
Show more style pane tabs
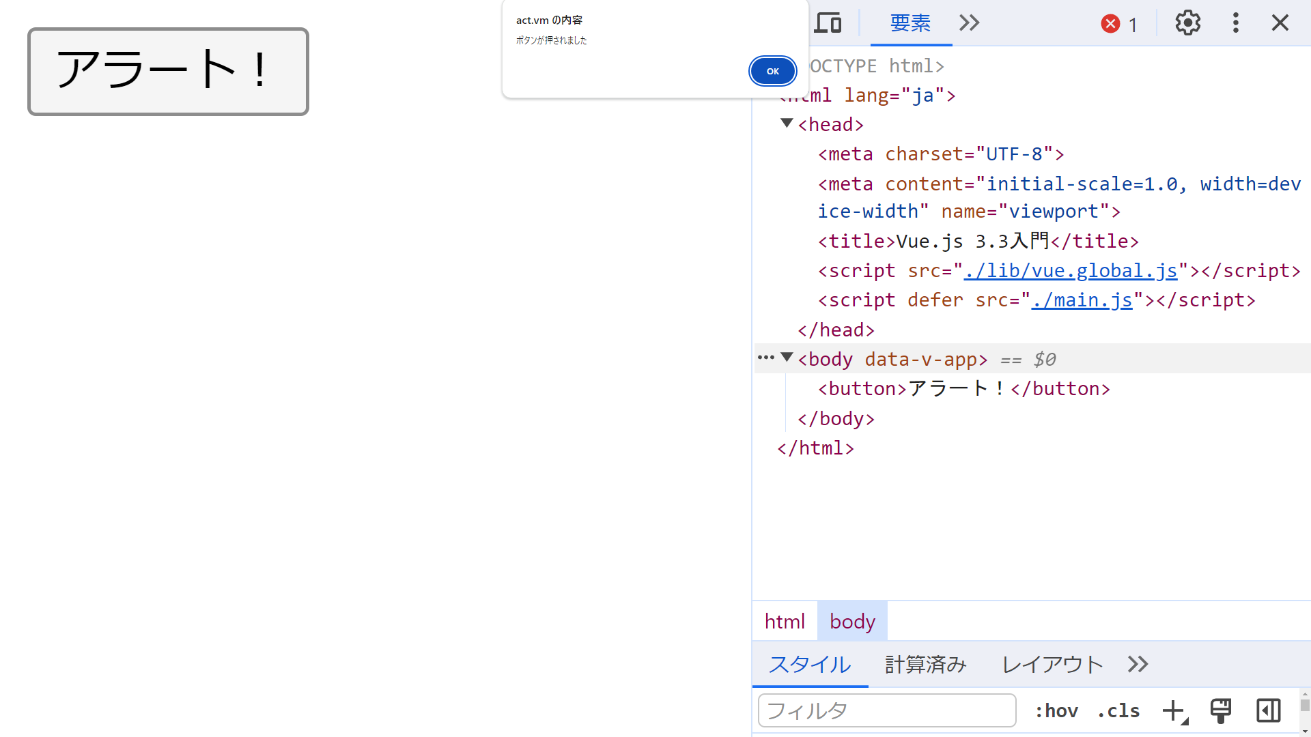[1138, 664]
